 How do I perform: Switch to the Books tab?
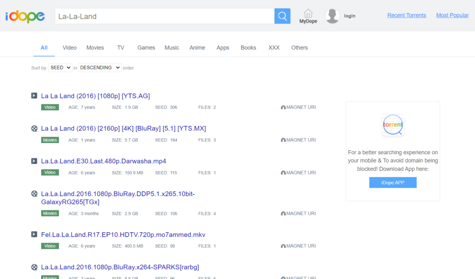click(x=249, y=48)
